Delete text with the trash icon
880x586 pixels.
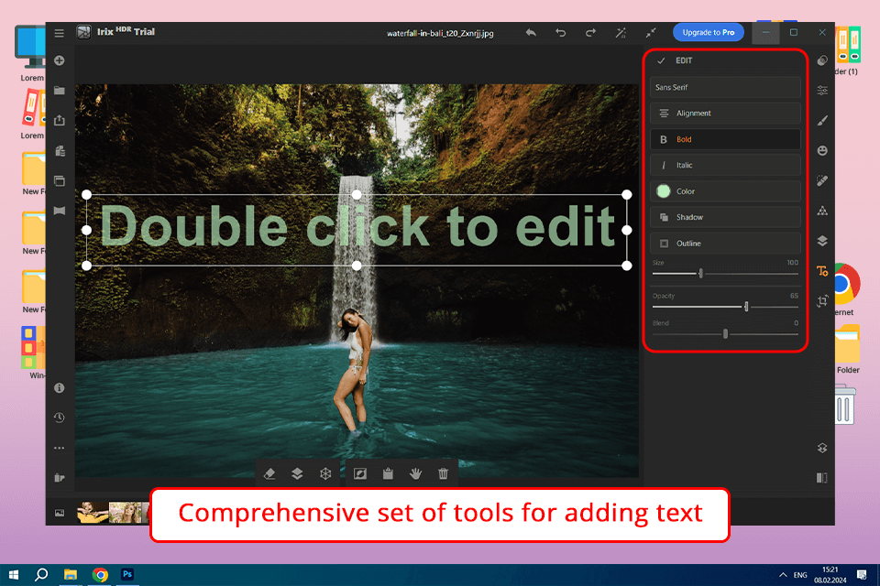point(443,474)
